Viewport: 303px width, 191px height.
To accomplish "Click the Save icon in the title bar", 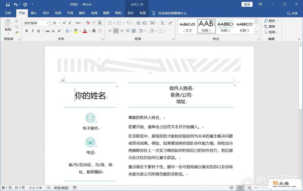I will [8, 5].
